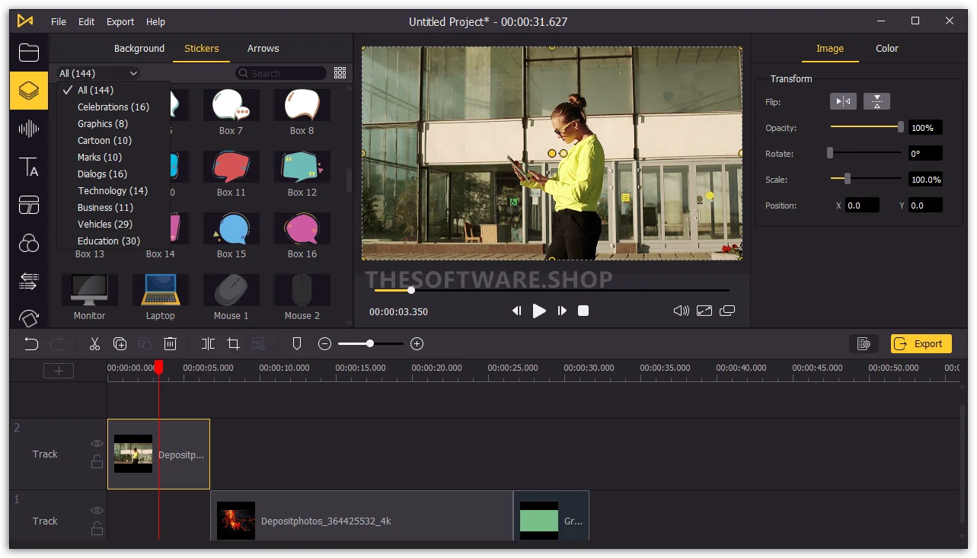Click the undo arrow
Image resolution: width=977 pixels, height=558 pixels.
(x=31, y=344)
